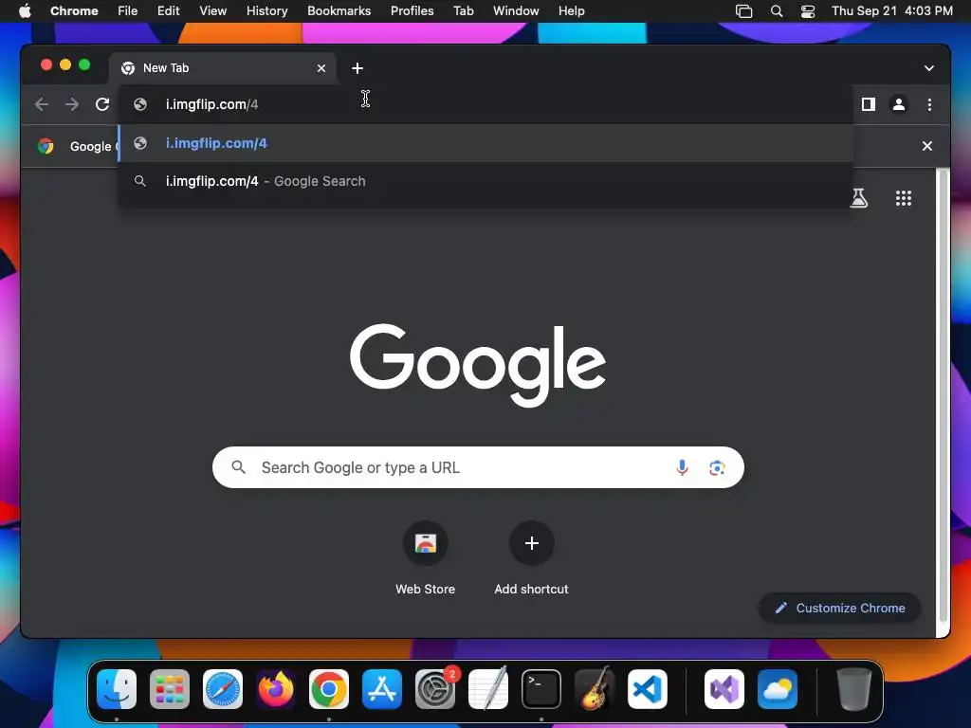Screen dimensions: 971x728
Task: Open System Settings from the Dock
Action: 435,689
